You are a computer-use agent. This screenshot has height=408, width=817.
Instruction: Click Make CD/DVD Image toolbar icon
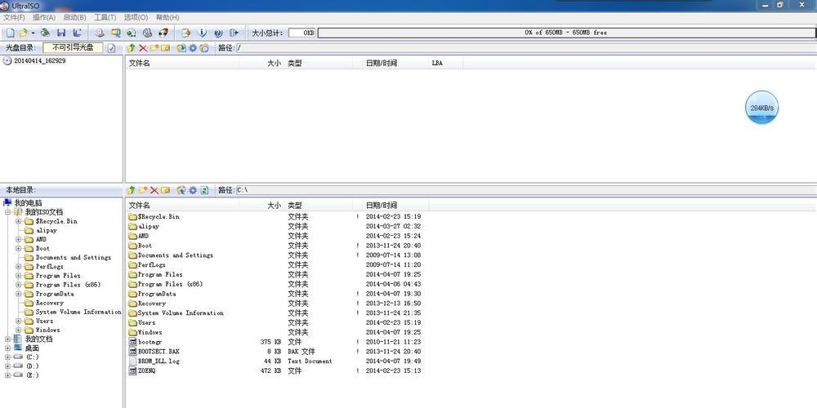pos(100,33)
